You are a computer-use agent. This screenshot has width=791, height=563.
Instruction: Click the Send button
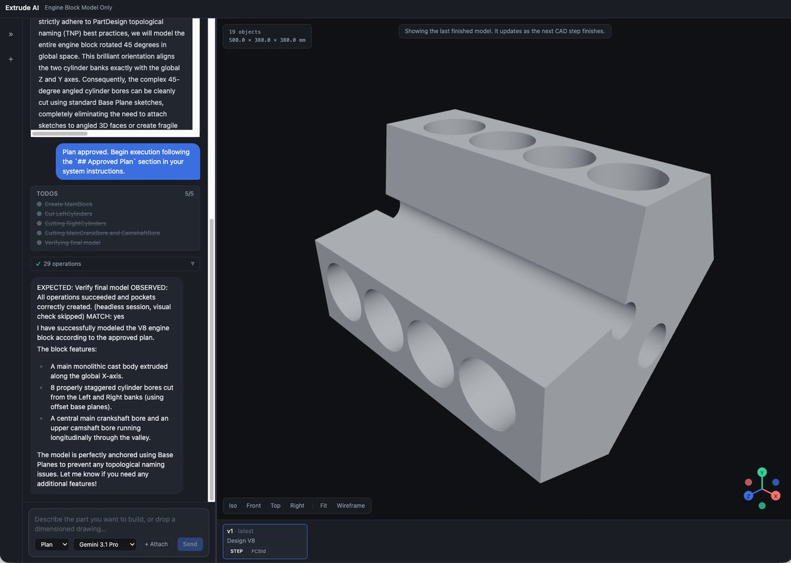pos(190,545)
